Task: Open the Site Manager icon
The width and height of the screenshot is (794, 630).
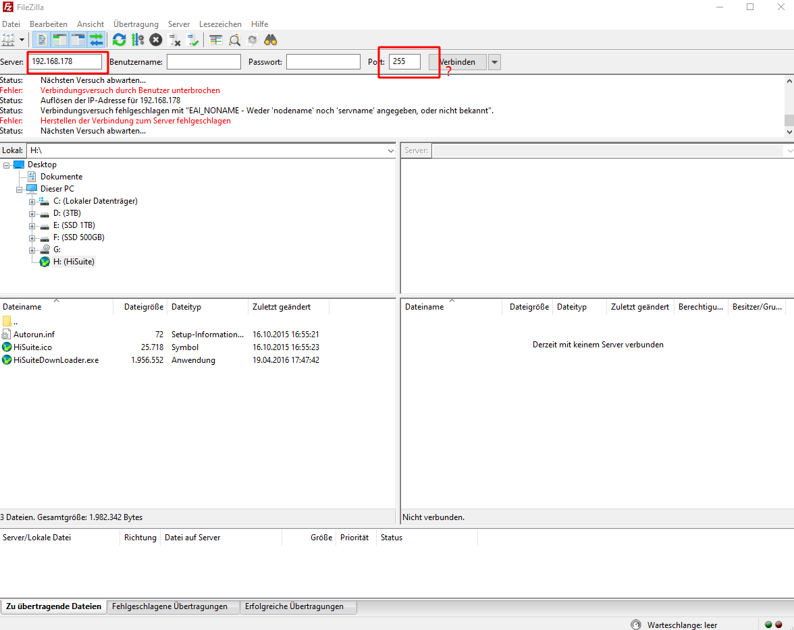Action: pyautogui.click(x=8, y=40)
